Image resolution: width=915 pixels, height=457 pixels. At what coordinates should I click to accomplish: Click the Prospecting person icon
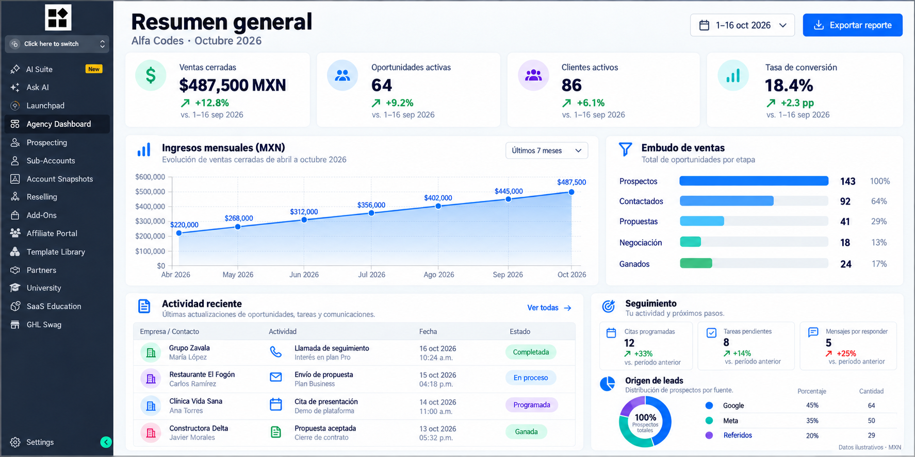15,143
